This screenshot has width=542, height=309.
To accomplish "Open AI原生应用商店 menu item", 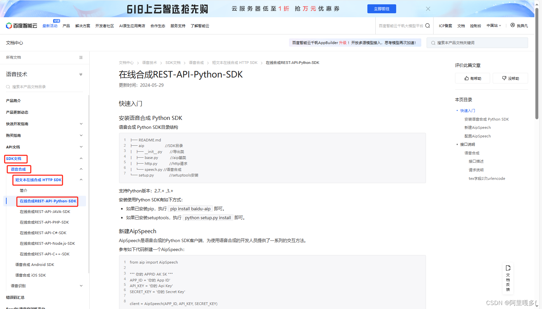I will pos(132,26).
